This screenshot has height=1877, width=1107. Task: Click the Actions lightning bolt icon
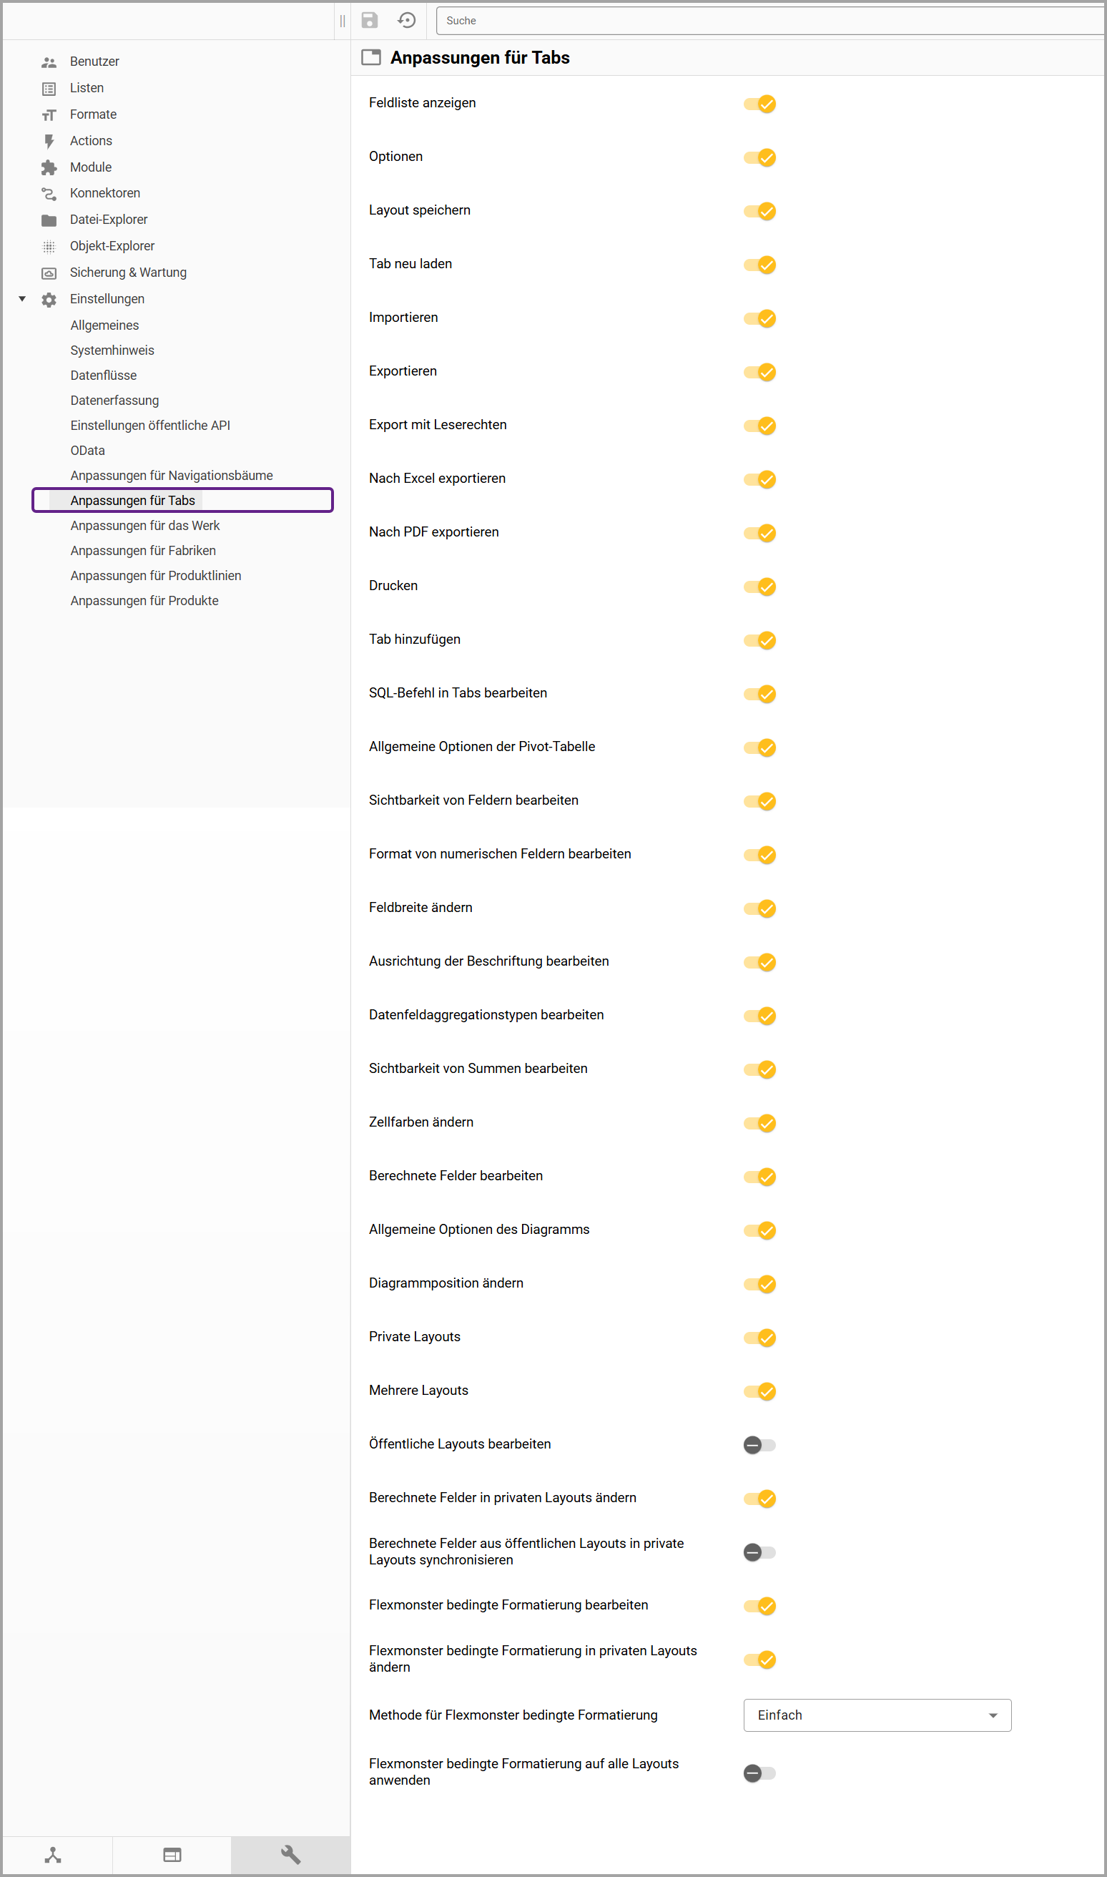49,141
